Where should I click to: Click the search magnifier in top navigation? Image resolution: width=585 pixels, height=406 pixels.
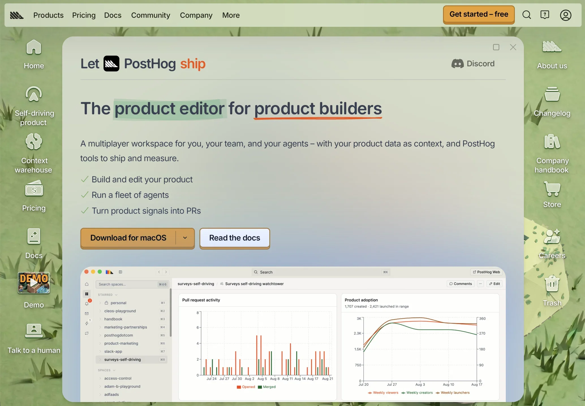point(526,15)
